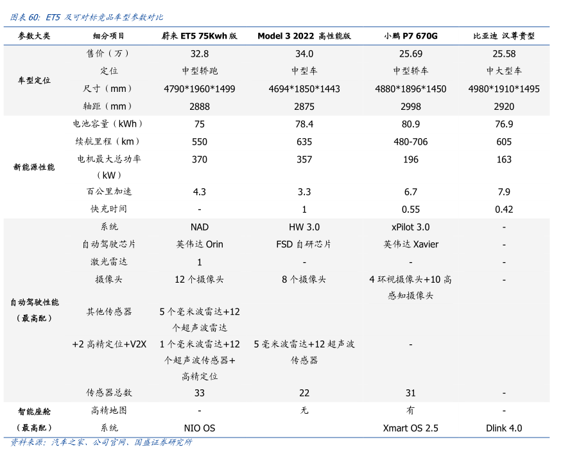This screenshot has height=451, width=563.
Task: Click the 智能座舱 category label
Action: pyautogui.click(x=34, y=410)
